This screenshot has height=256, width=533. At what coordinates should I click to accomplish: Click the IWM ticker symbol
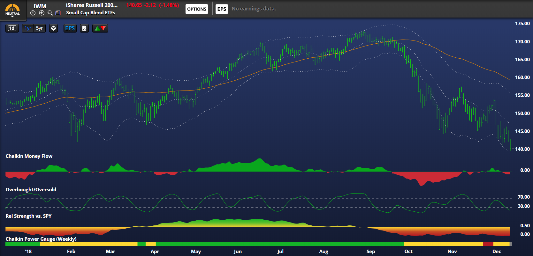click(x=40, y=6)
